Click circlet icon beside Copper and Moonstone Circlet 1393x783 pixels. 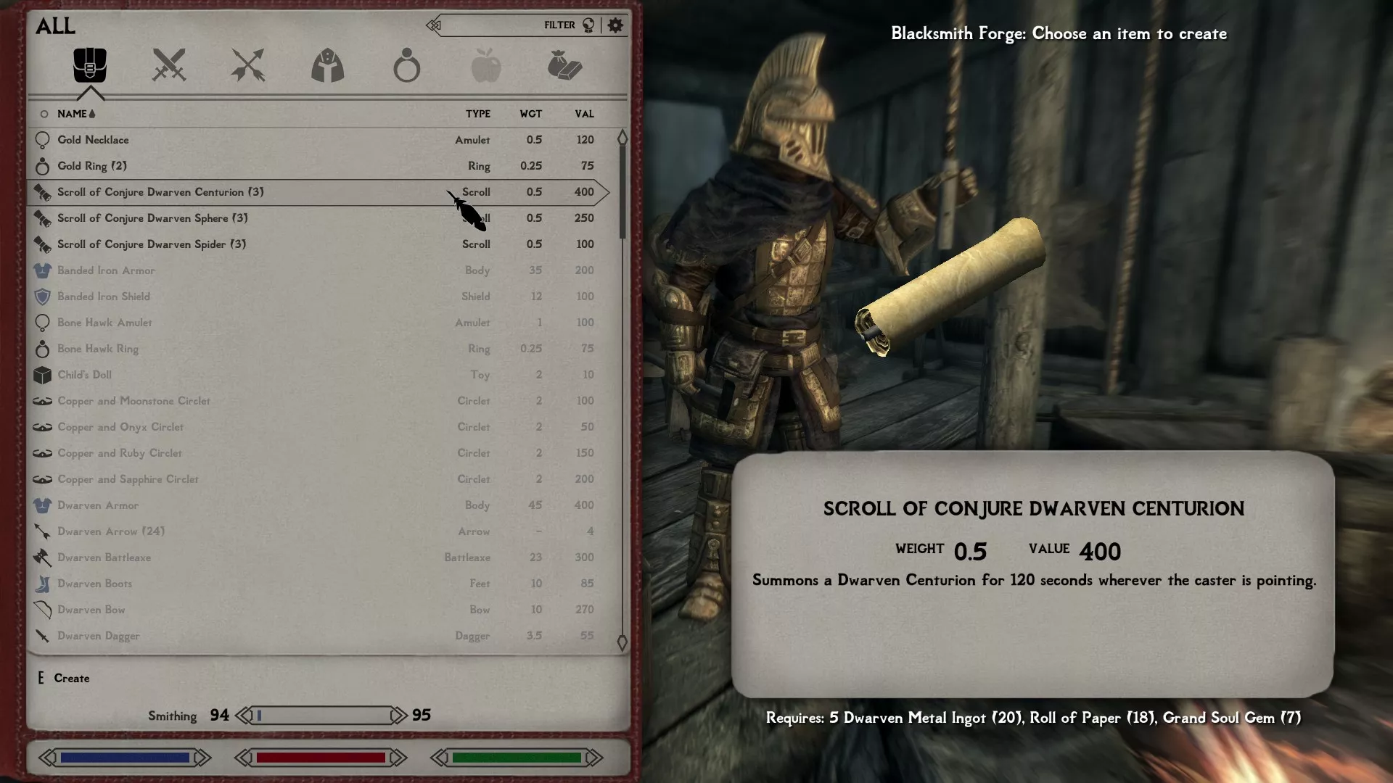pos(42,401)
